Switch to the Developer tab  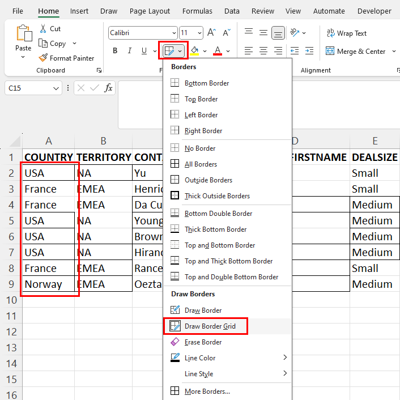click(375, 11)
